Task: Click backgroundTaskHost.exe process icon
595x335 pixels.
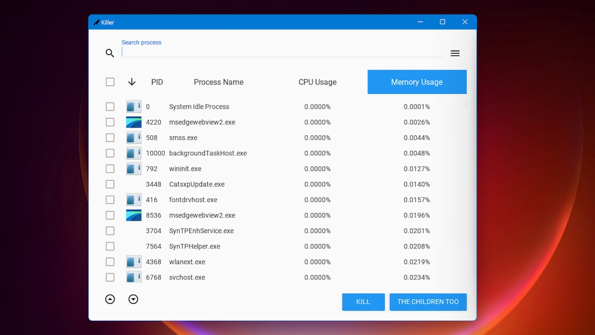Action: [134, 153]
